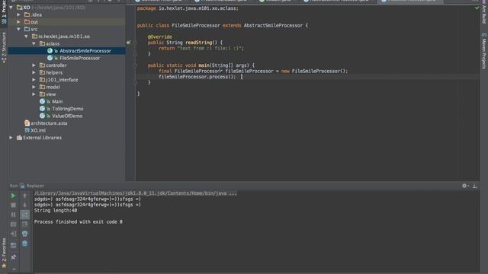Toggle Use Soft Wraps in console

tap(24, 215)
